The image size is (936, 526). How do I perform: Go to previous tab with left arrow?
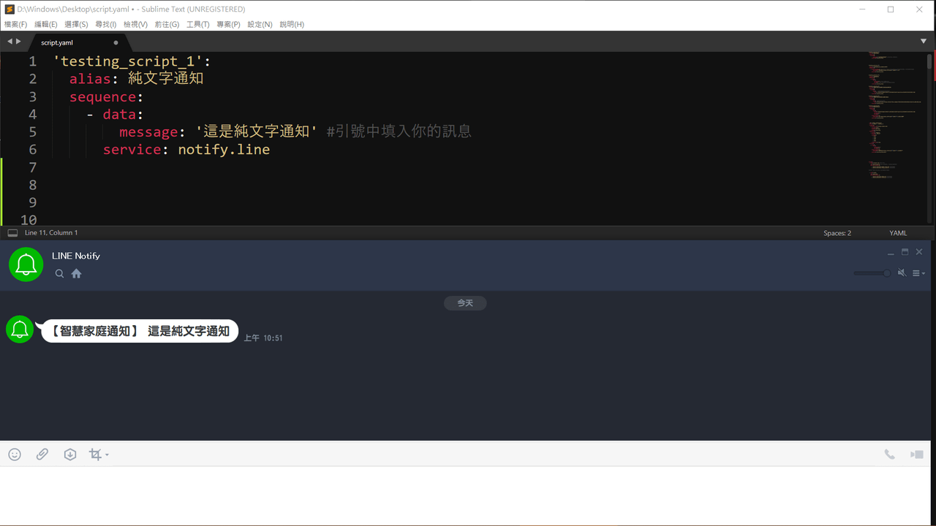[x=10, y=42]
